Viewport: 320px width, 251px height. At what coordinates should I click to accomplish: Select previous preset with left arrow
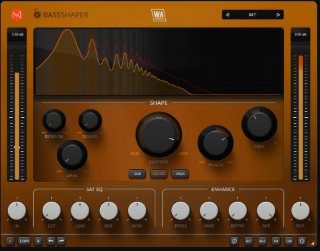227,15
